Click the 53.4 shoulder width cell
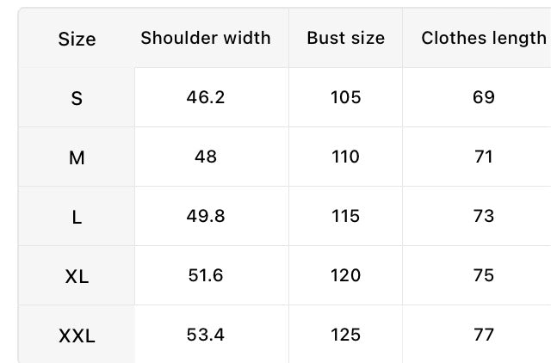 point(206,335)
